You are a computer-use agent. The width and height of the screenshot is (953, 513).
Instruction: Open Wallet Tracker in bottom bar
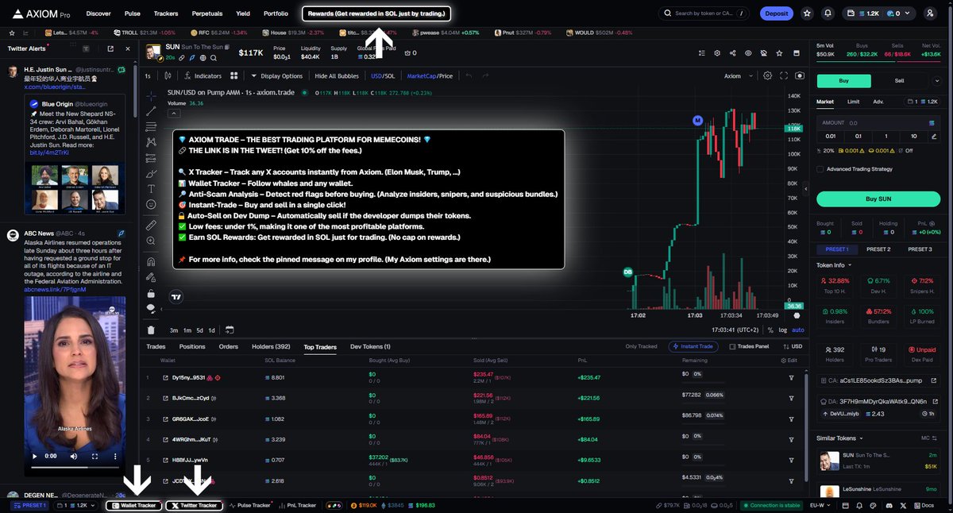pos(133,505)
